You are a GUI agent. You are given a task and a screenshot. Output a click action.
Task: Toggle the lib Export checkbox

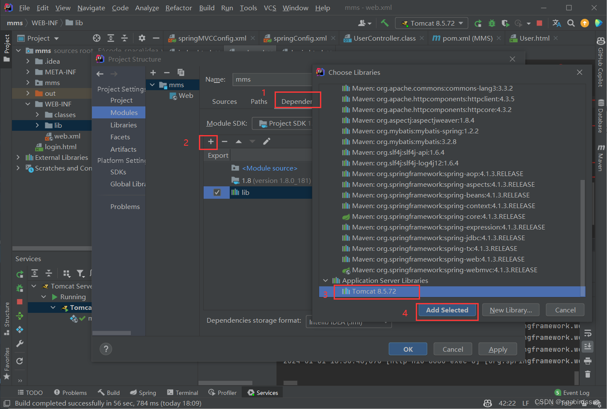(217, 192)
